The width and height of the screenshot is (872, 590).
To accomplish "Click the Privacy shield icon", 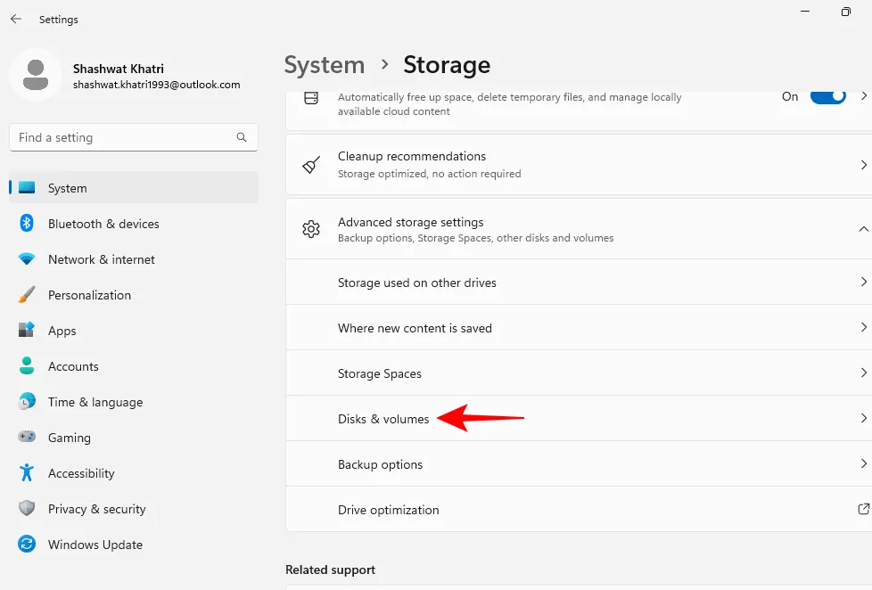I will [27, 508].
